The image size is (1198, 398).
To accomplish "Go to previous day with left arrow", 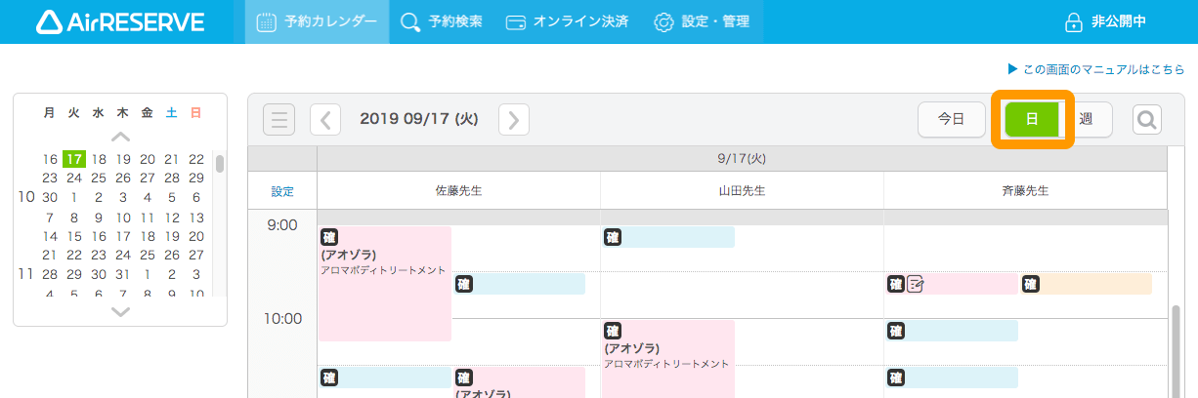I will [325, 120].
